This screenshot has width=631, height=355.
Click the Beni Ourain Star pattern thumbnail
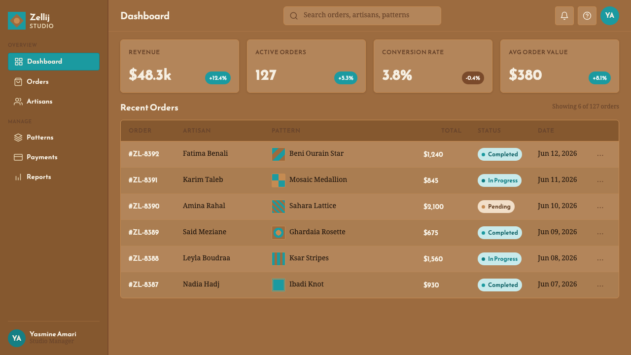279,154
